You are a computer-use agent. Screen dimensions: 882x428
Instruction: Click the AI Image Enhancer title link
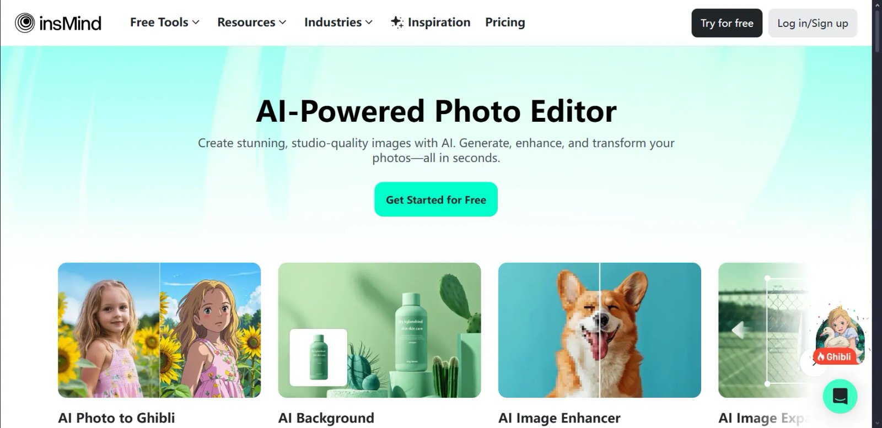click(x=560, y=418)
